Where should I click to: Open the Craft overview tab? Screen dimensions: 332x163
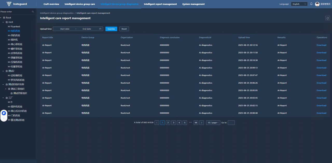click(51, 4)
